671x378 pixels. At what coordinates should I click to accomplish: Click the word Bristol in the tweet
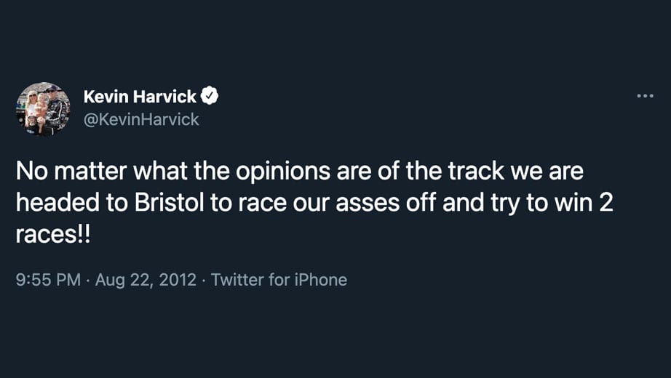[x=169, y=203]
